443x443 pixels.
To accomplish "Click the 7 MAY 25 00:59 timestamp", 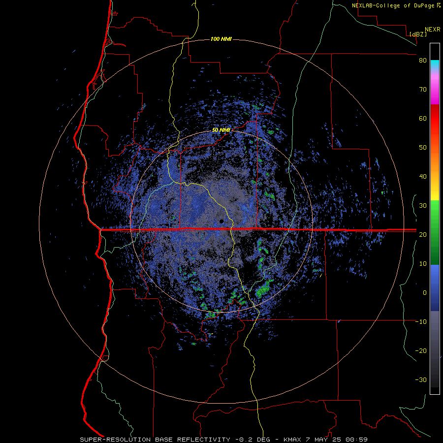I will click(x=337, y=440).
